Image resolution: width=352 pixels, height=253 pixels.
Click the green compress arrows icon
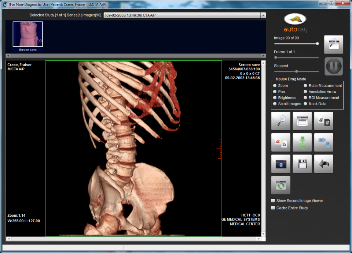coord(302,142)
